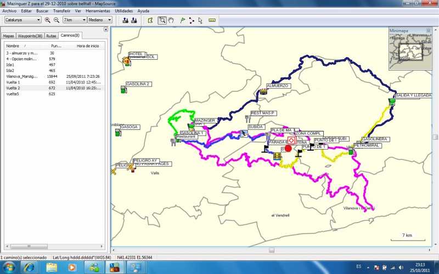Open the Transferir menu
439x274 pixels.
coord(61,11)
